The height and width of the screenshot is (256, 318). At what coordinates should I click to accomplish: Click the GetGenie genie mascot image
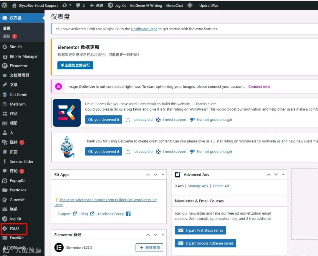point(67,147)
